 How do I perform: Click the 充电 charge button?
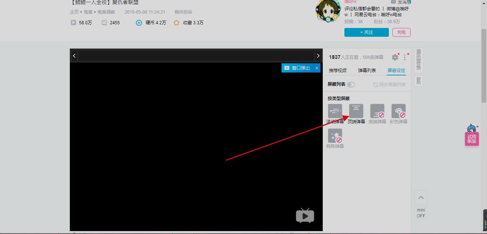point(401,32)
